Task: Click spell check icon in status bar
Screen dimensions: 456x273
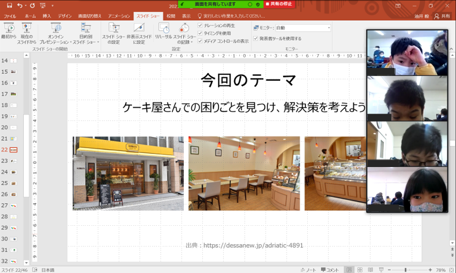Action: (x=35, y=270)
